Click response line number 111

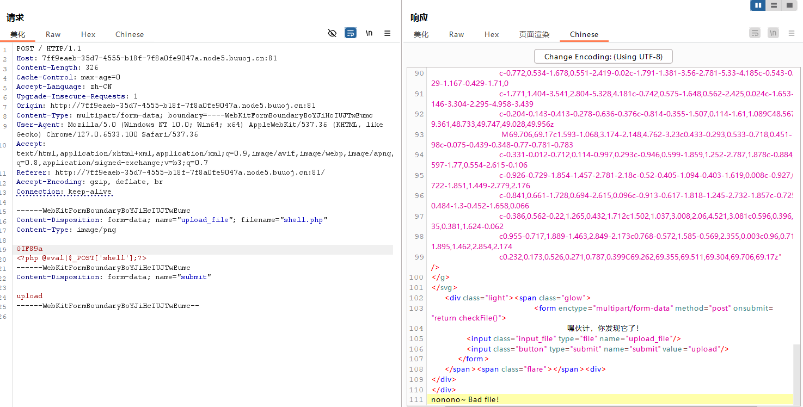click(x=416, y=400)
